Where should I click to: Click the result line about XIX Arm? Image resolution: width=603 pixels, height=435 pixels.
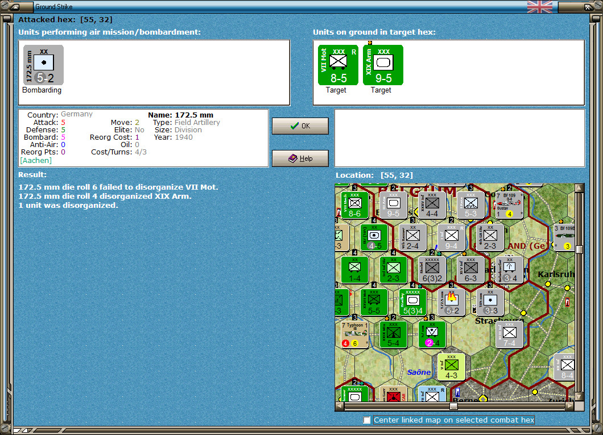[x=105, y=196]
